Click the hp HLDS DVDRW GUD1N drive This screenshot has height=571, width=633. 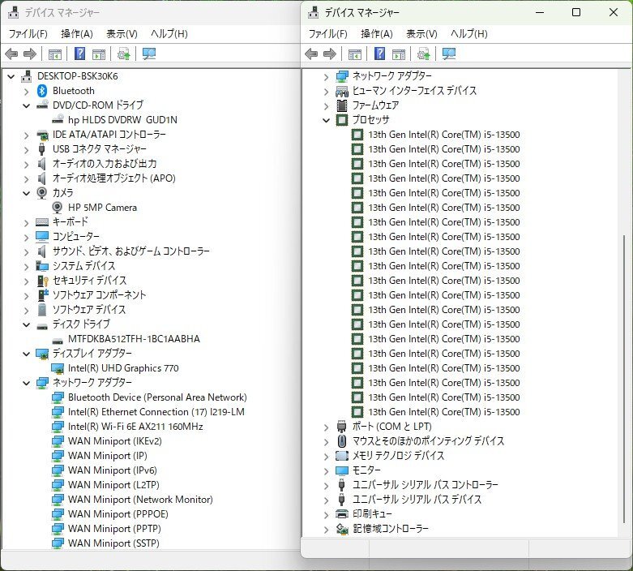(122, 120)
